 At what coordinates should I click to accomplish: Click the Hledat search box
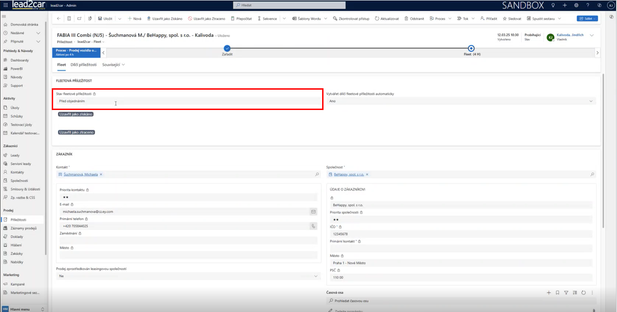(x=290, y=5)
